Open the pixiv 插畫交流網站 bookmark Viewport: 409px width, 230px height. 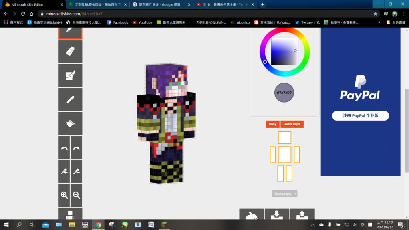45,22
